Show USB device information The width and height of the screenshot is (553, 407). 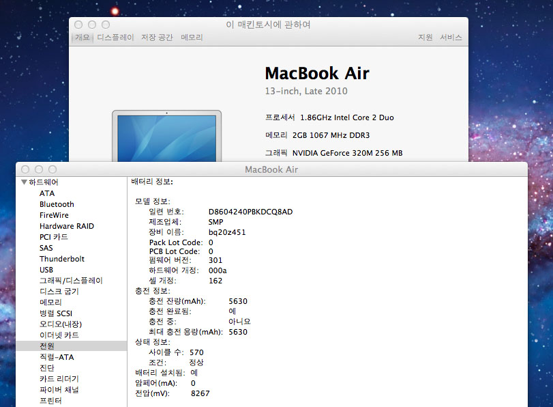46,270
